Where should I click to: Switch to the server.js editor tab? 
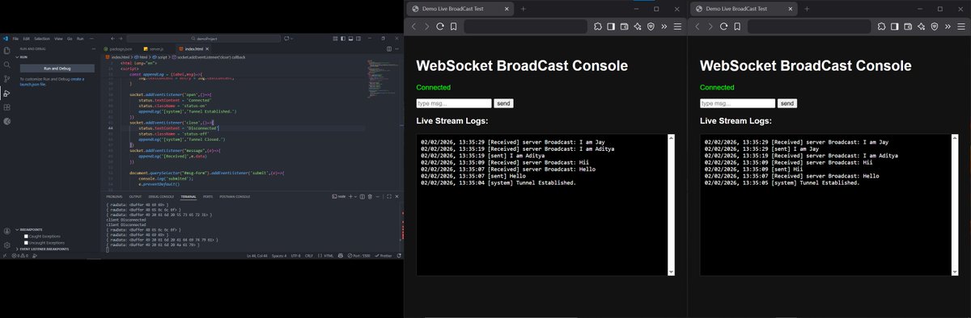pyautogui.click(x=153, y=49)
